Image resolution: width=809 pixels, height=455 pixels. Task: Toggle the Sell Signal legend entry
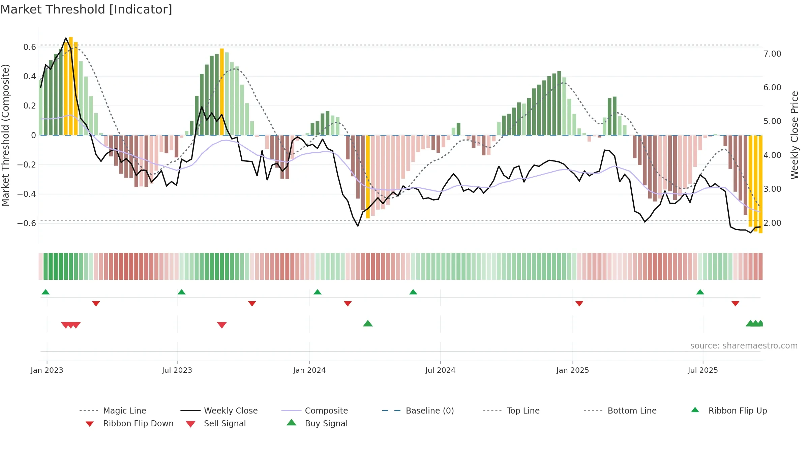click(x=216, y=423)
